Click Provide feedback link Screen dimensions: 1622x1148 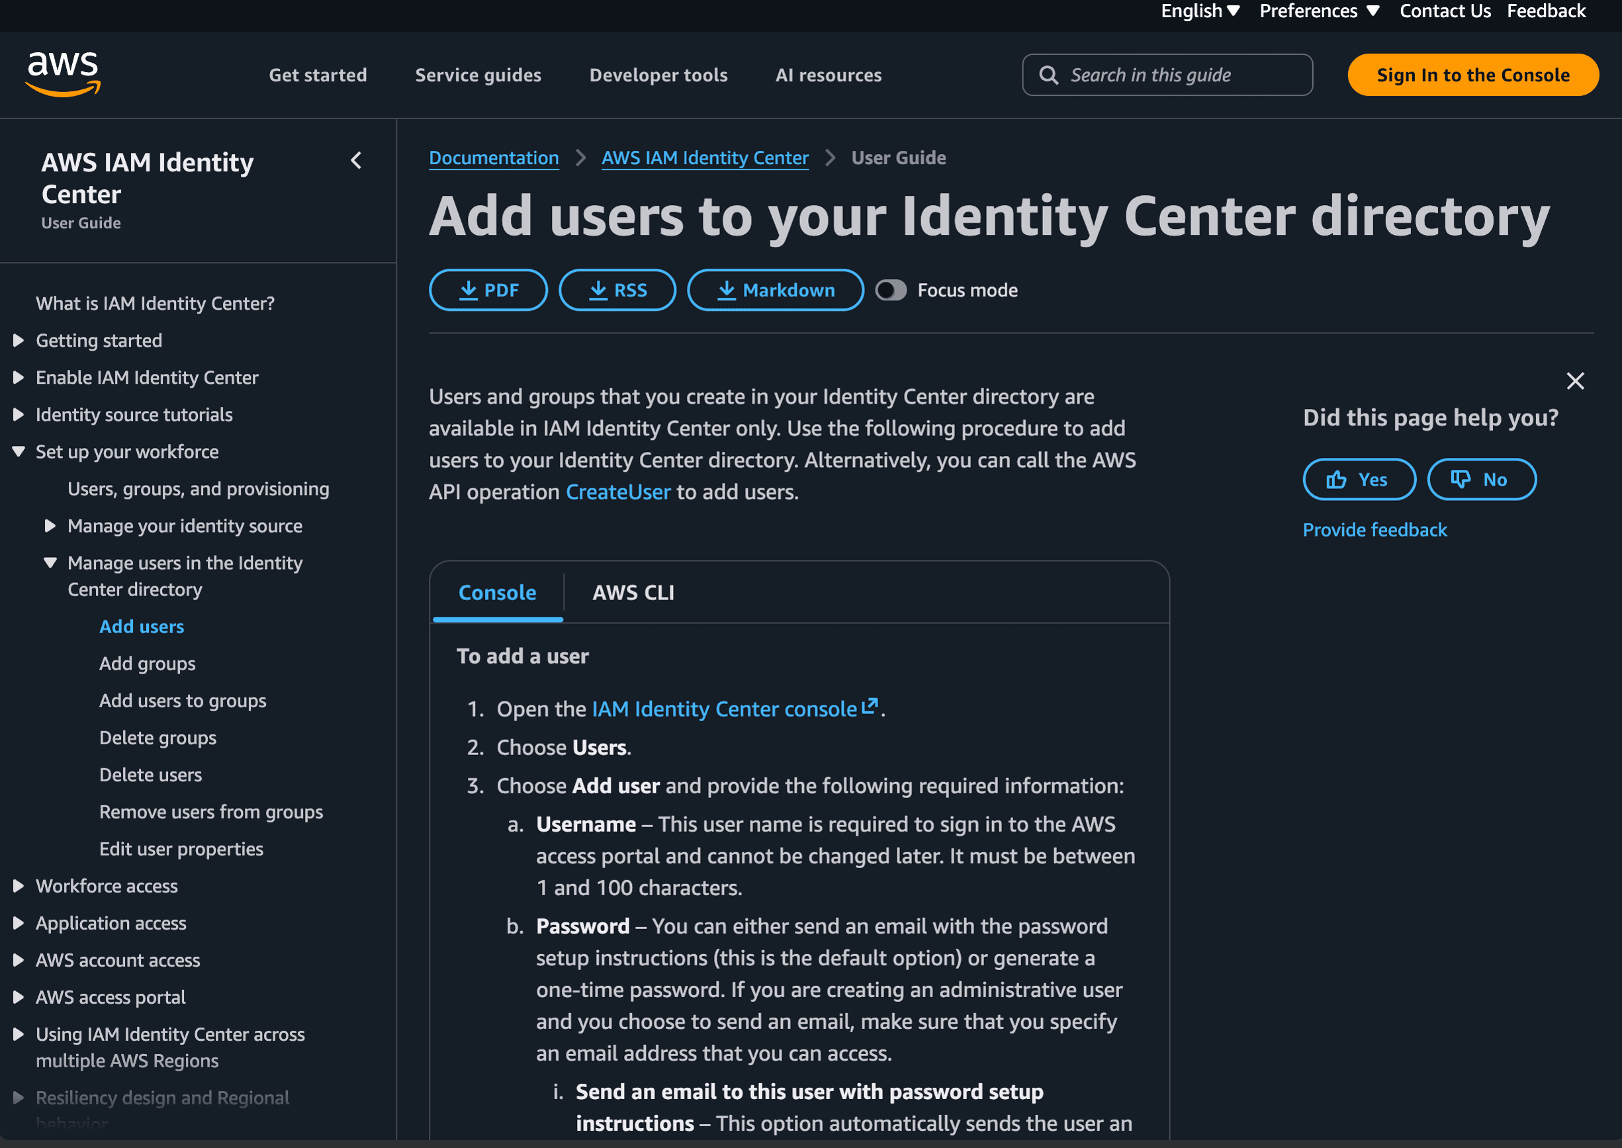coord(1374,529)
